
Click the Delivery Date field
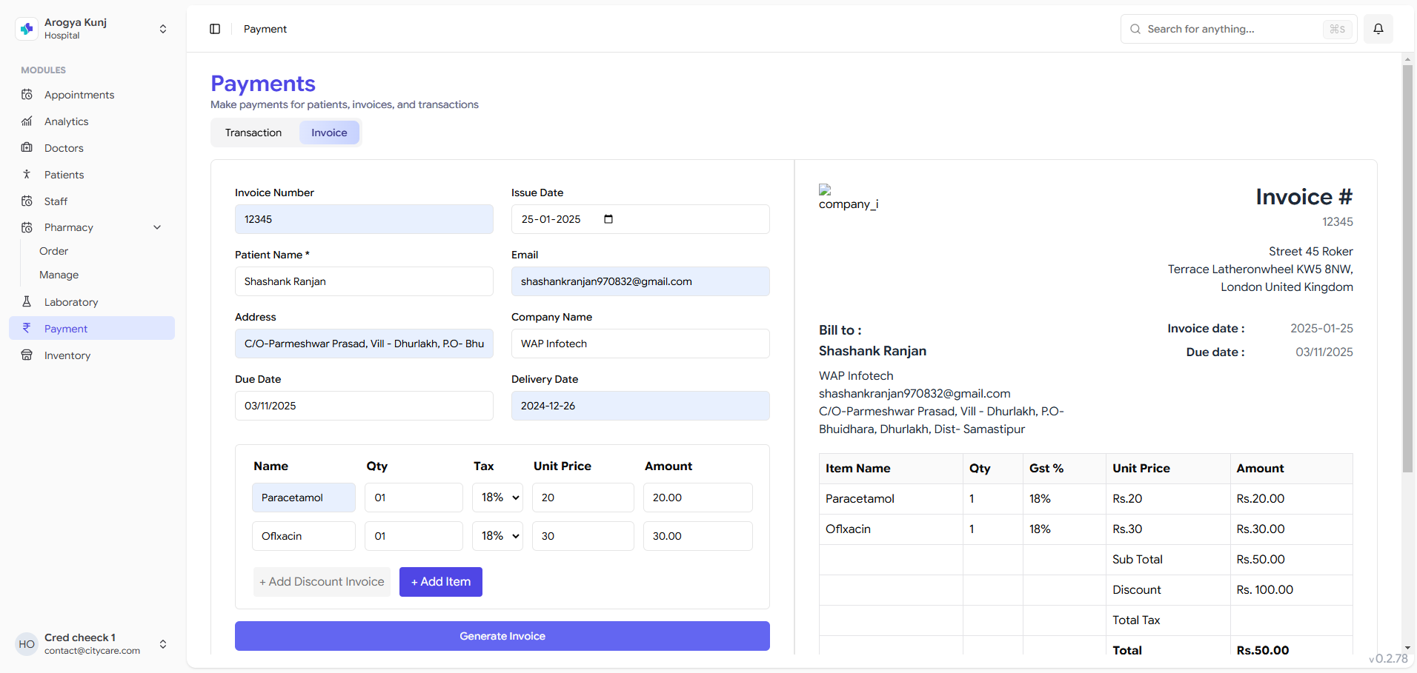click(640, 406)
